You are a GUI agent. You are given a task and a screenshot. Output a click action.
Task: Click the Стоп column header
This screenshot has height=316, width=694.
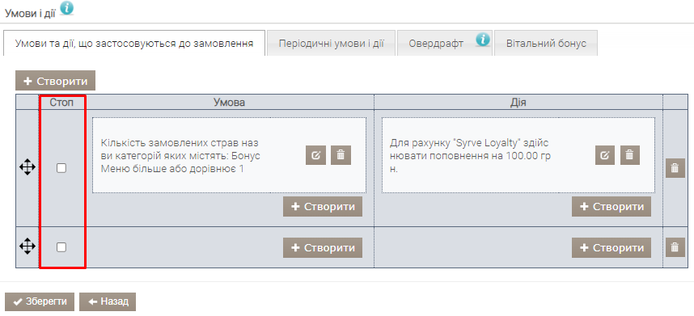[x=61, y=103]
